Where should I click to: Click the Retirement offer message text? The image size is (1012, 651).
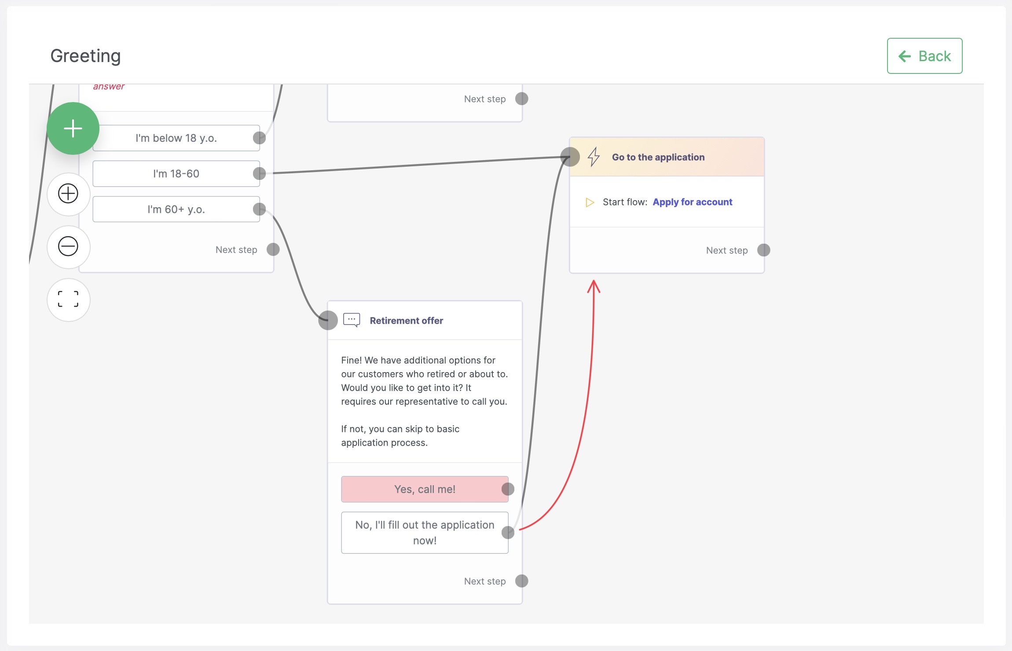tap(424, 401)
